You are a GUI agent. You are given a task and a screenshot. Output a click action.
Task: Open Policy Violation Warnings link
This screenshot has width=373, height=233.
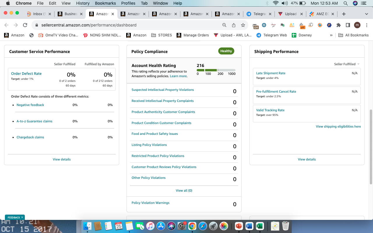click(x=150, y=203)
